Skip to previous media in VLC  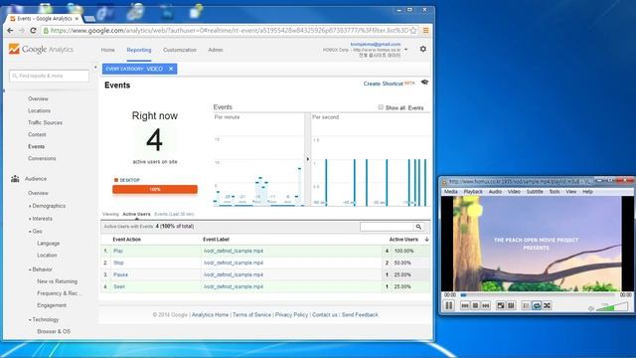click(x=465, y=305)
